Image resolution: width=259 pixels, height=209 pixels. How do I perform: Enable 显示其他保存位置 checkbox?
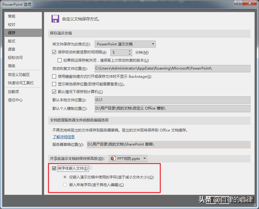point(54,84)
